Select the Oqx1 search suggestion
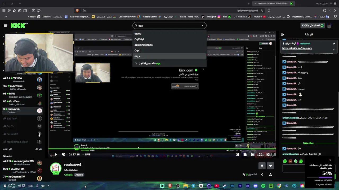The image size is (339, 190). 169,50
